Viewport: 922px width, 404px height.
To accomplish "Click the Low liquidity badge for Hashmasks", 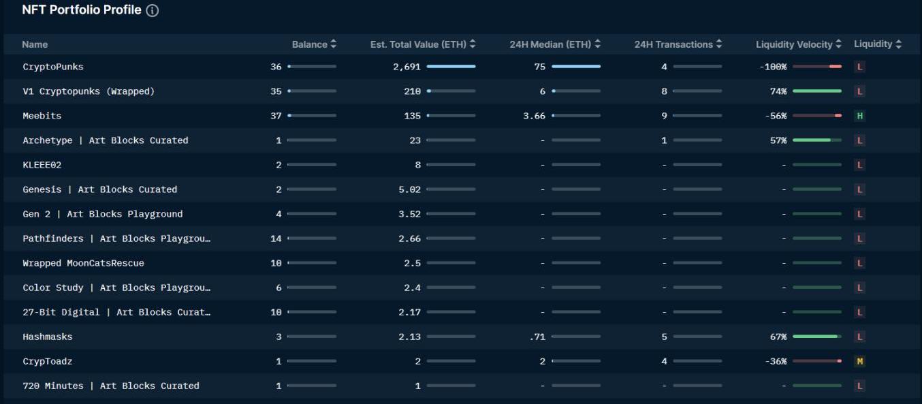I will point(859,337).
